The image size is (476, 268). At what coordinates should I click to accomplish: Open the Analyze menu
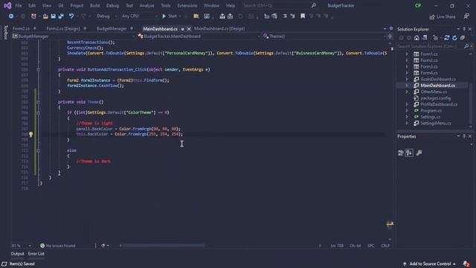pos(147,5)
